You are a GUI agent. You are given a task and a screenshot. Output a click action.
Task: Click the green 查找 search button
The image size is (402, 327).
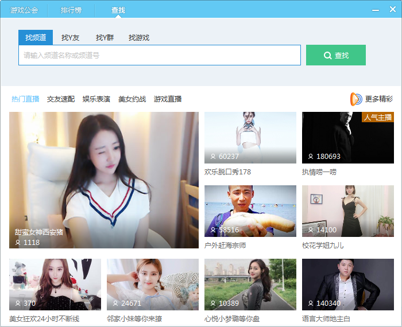336,55
